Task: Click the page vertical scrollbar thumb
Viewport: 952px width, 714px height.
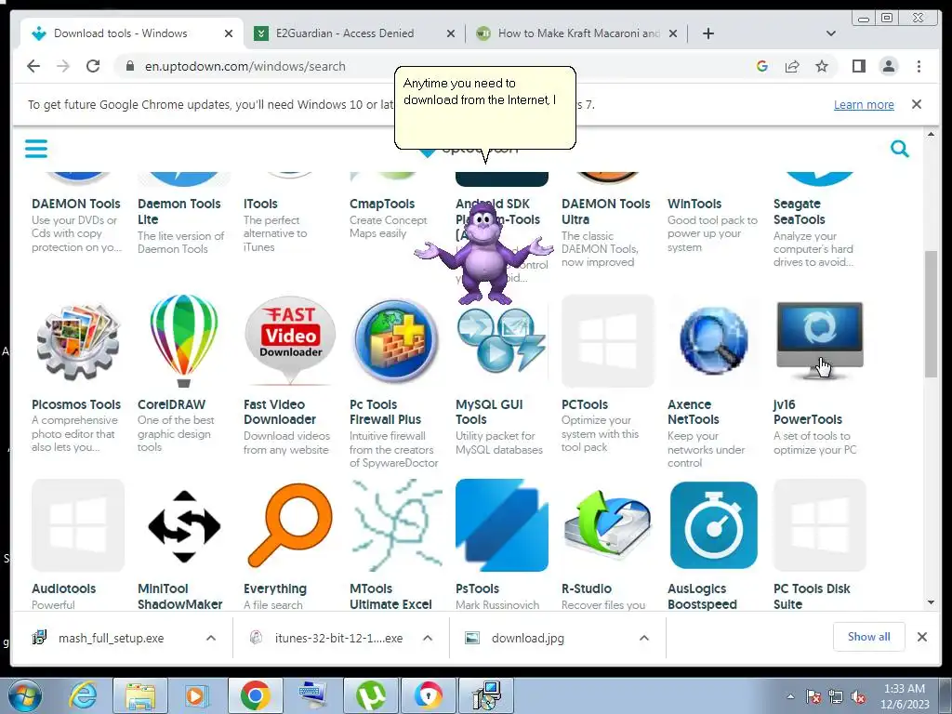Action: 930,314
